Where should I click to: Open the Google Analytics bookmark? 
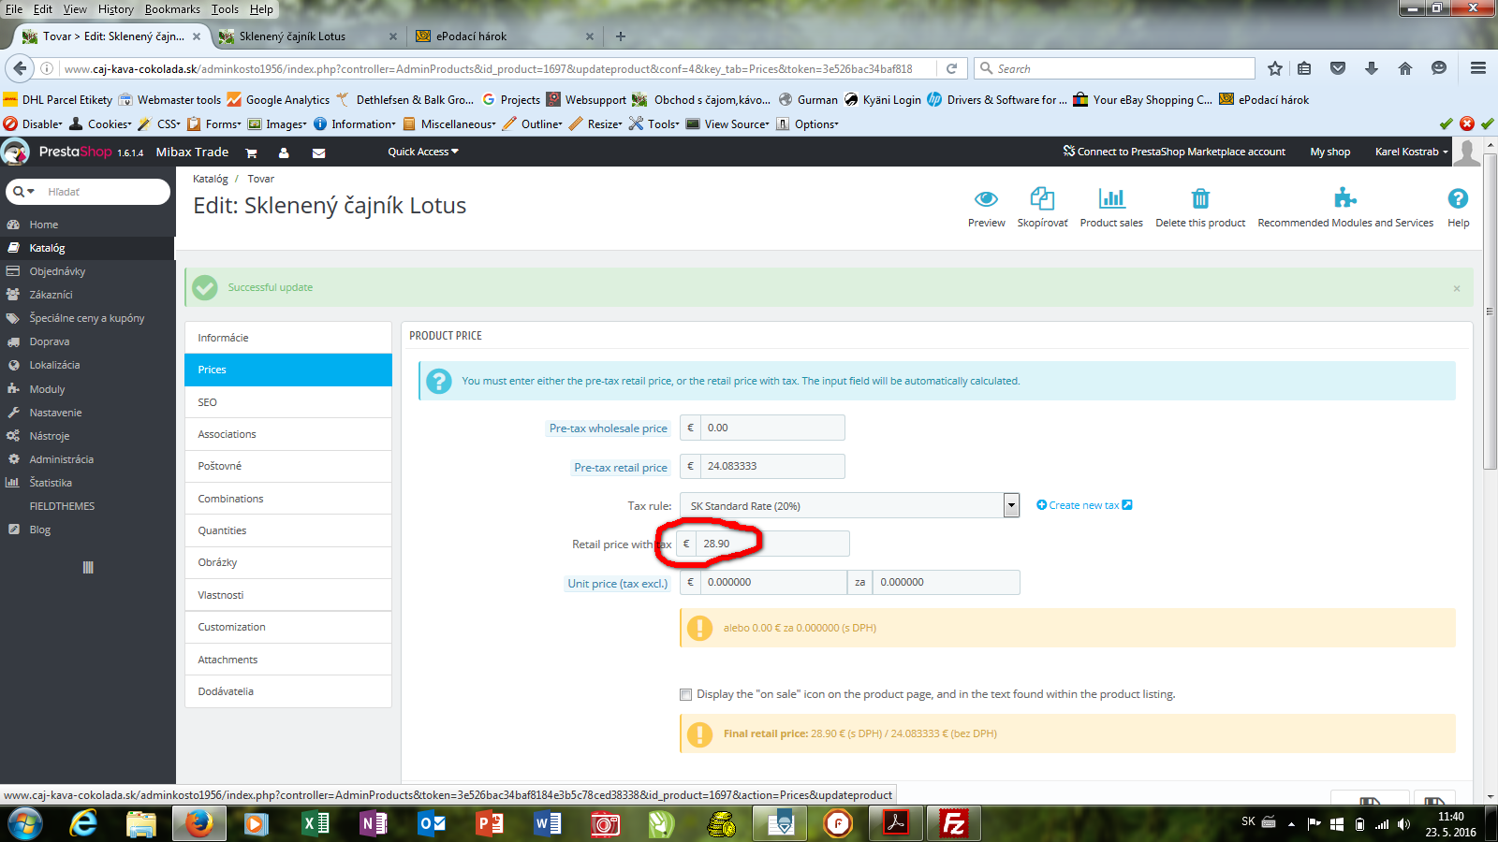click(x=278, y=99)
